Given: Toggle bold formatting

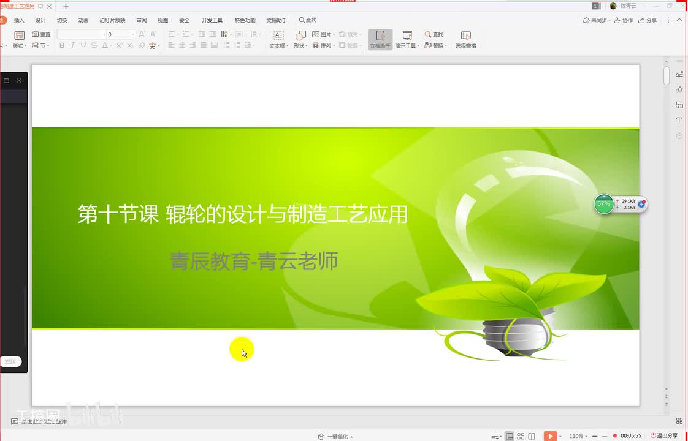Looking at the screenshot, I should tap(62, 45).
